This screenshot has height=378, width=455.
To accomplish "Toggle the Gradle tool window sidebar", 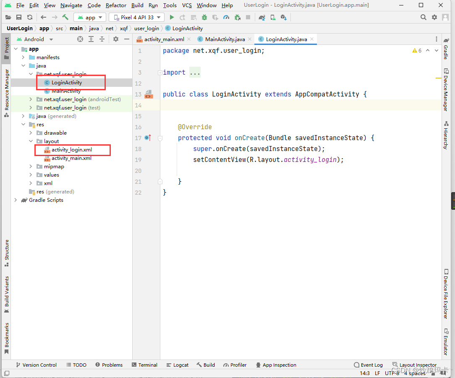I will click(x=446, y=49).
